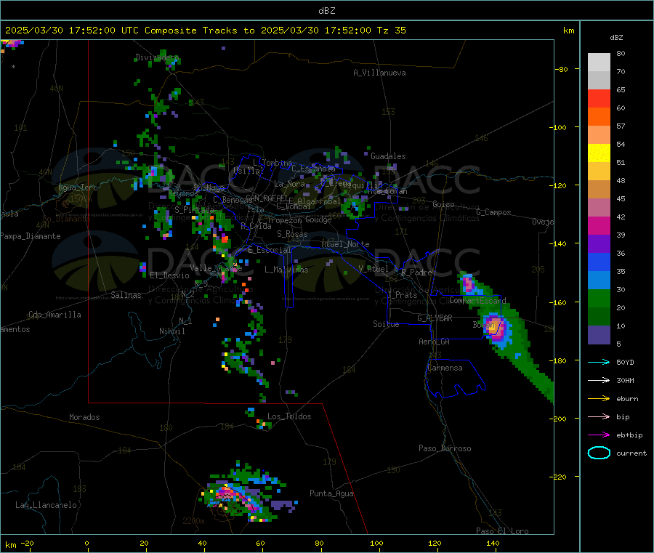
Task: Select the blue 35–36 dBZ swatch
Action: [x=599, y=262]
